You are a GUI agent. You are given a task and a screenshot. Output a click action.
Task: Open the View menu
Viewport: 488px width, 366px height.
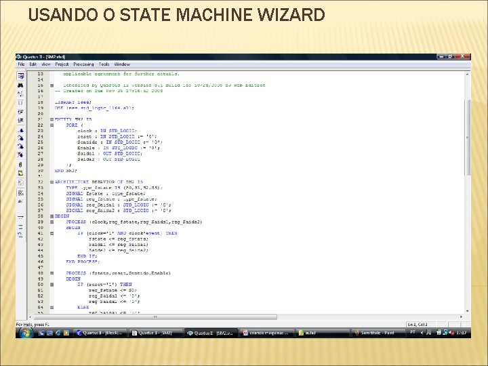point(46,64)
